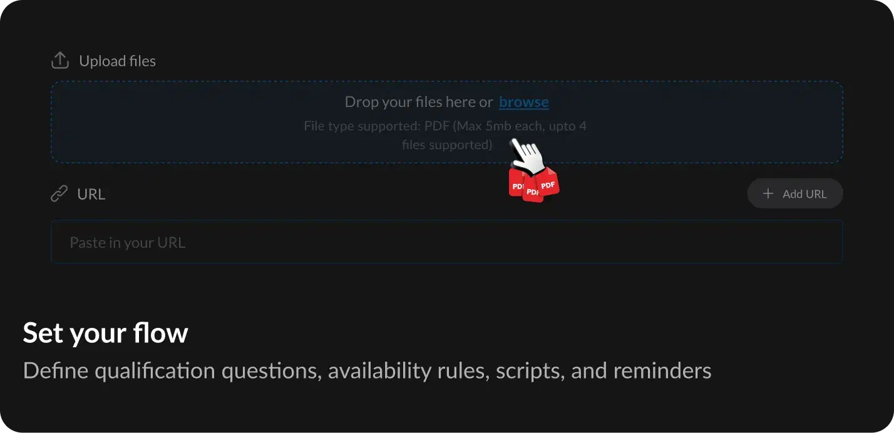This screenshot has width=894, height=433.
Task: Select the leftmost red PDF file icon
Action: [x=516, y=183]
